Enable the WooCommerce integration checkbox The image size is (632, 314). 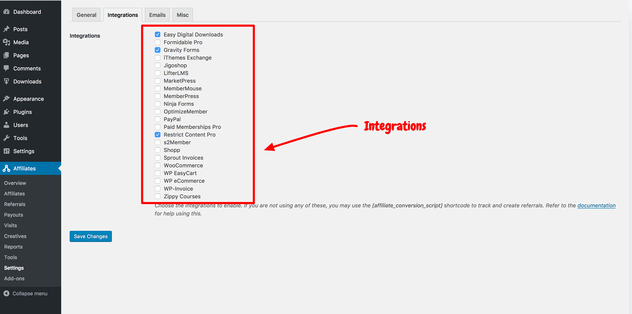(158, 165)
